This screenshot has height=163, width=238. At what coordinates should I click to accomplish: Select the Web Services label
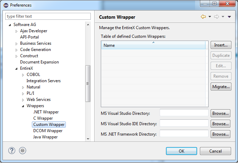pyautogui.click(x=38, y=99)
